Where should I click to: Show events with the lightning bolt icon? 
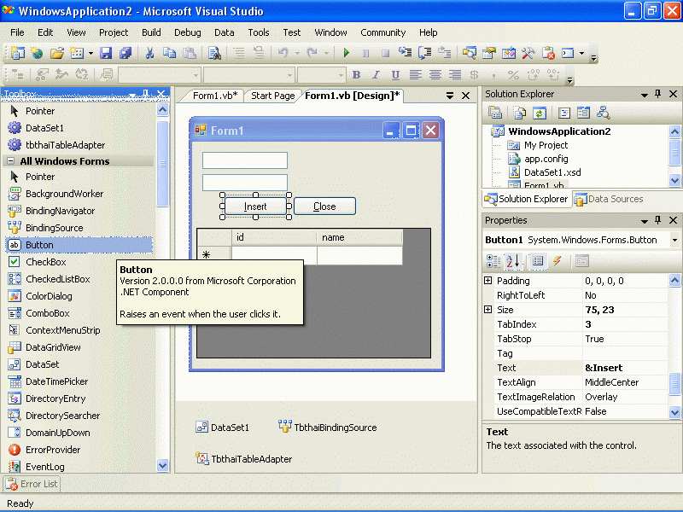[557, 261]
